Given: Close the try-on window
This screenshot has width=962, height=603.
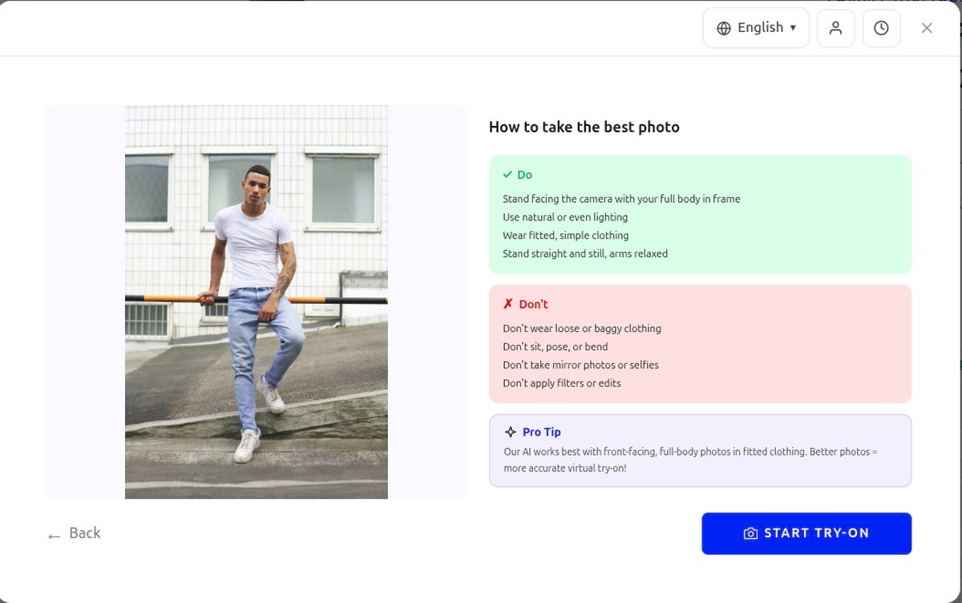Looking at the screenshot, I should (x=927, y=27).
